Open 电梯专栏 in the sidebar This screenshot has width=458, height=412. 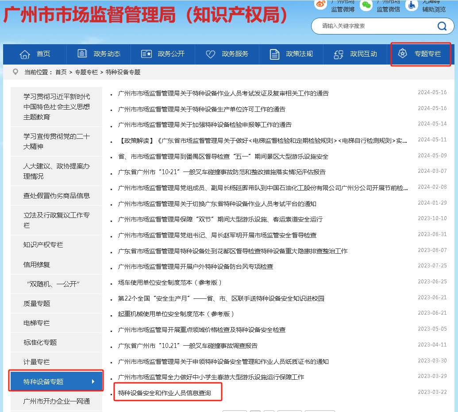(37, 323)
